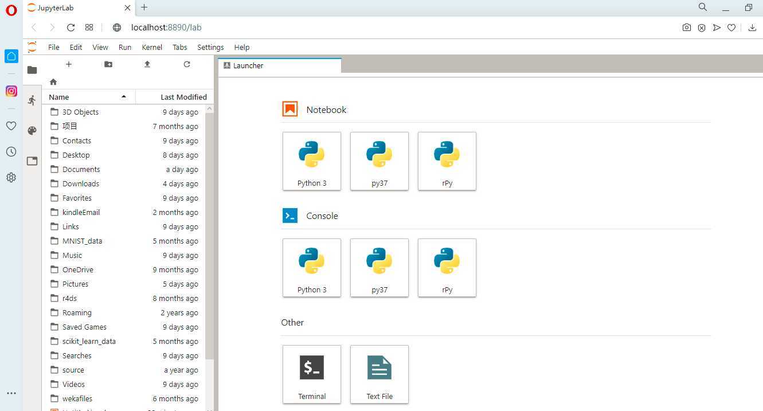Open the Edit menu
The height and width of the screenshot is (411, 763).
76,47
